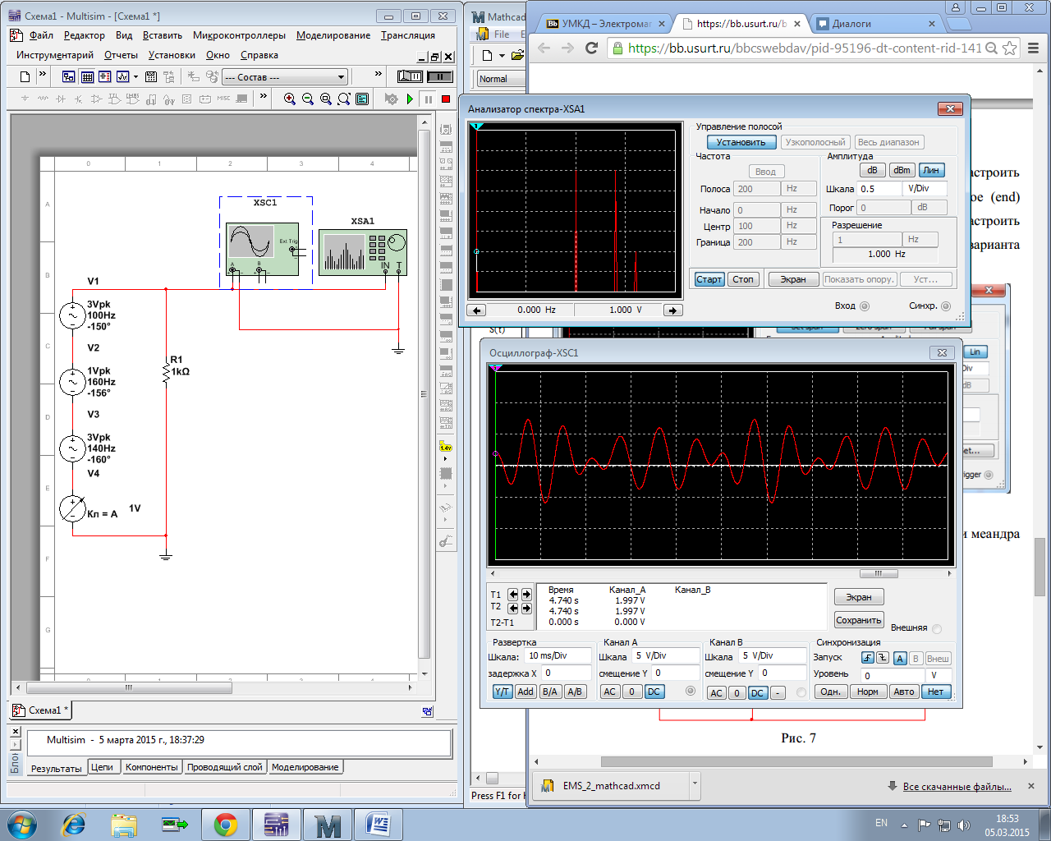Click Шкала 0.5 amplitude field in analyzer
The width and height of the screenshot is (1051, 841).
tap(878, 189)
